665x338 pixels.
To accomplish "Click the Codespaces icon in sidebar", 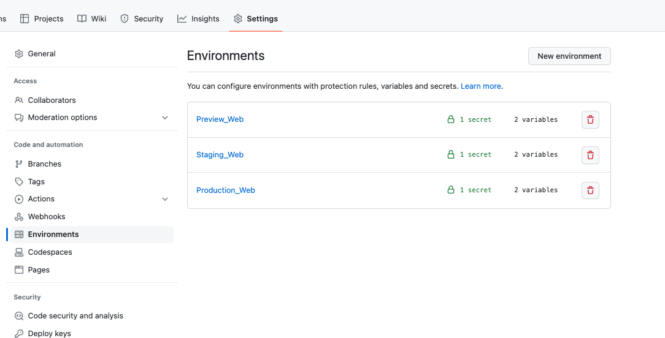I will (x=18, y=252).
